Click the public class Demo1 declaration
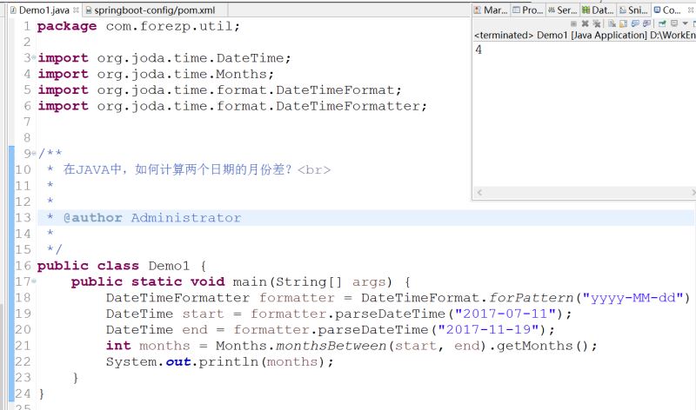The image size is (696, 410). [x=122, y=266]
